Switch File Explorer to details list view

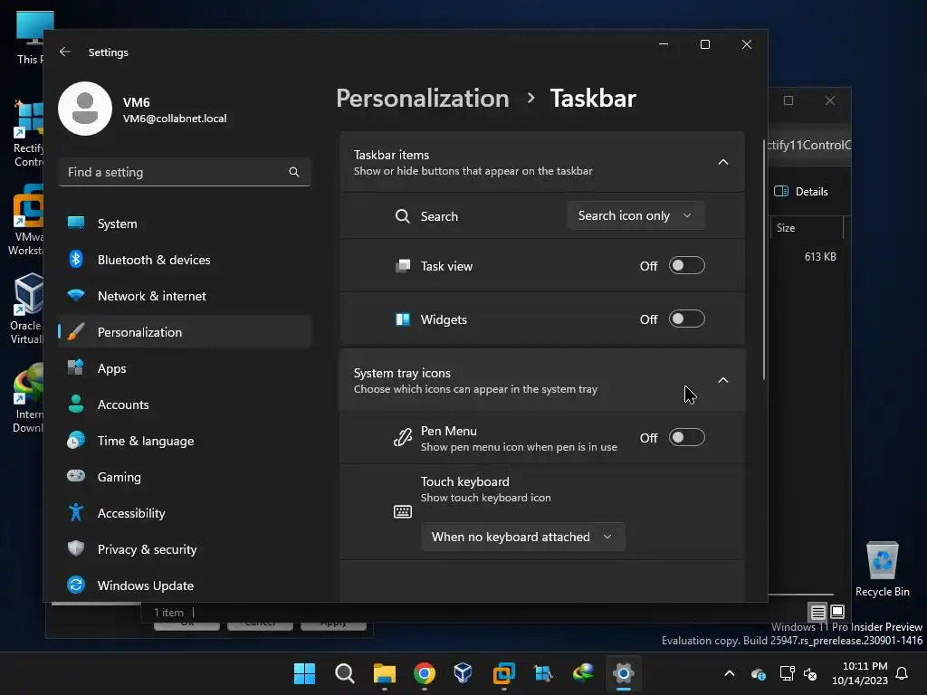[x=817, y=612]
